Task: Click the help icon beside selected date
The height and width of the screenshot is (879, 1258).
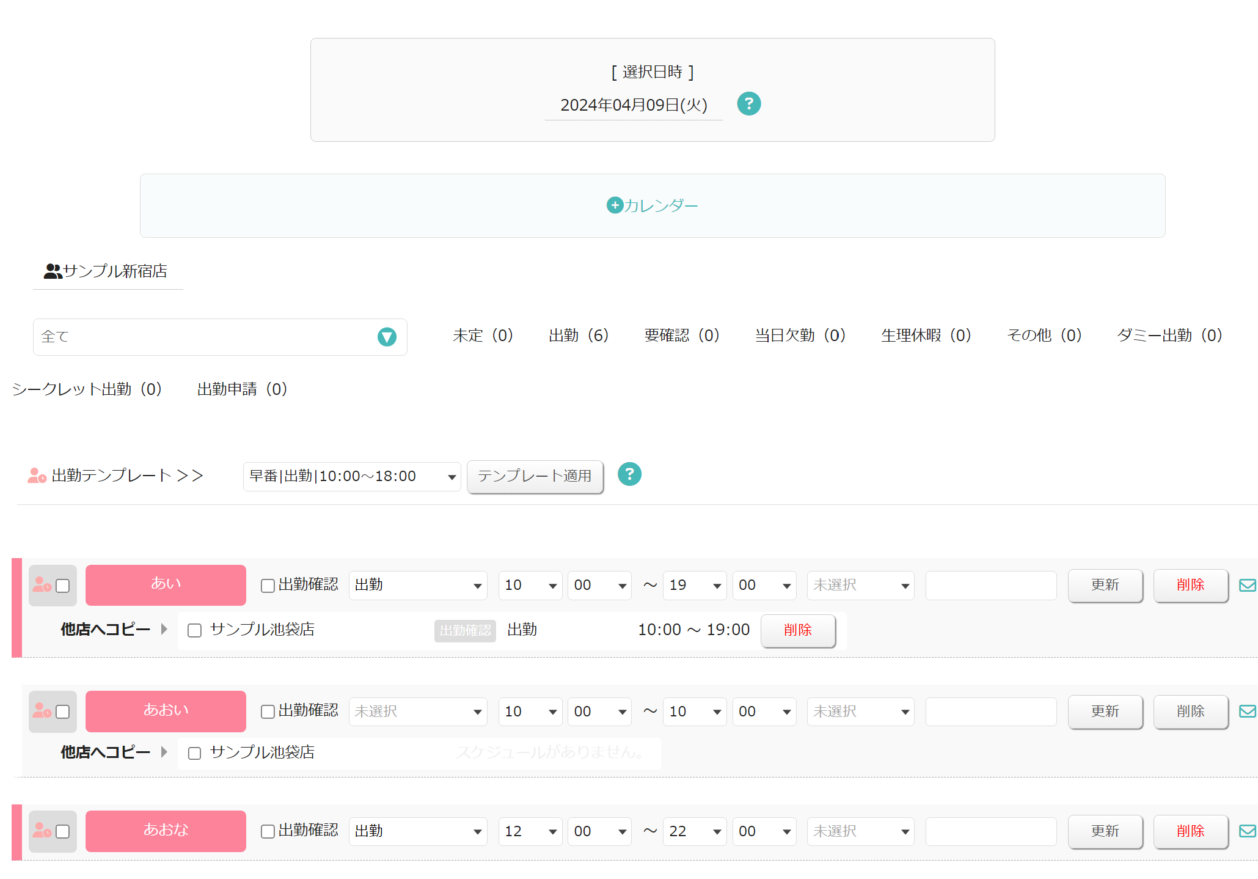Action: 748,104
